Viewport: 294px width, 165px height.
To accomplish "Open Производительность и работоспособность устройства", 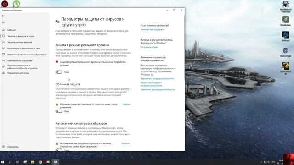I will [23, 67].
